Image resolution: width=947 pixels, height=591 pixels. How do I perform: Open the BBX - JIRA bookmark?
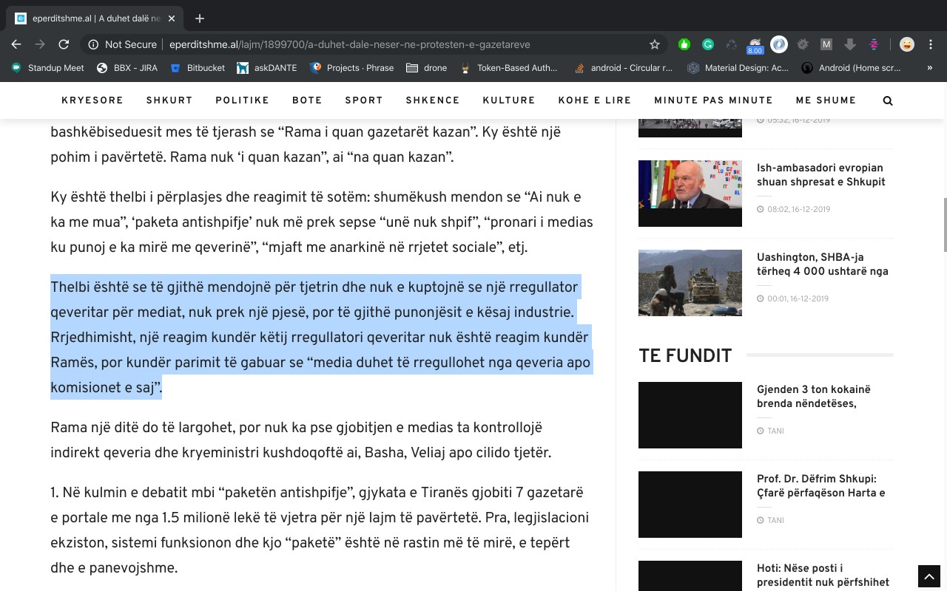click(127, 68)
